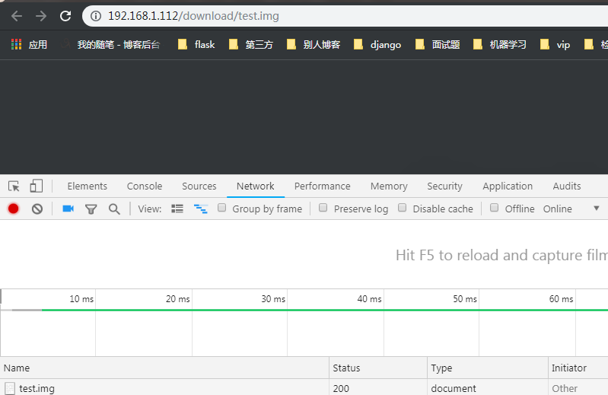This screenshot has height=395, width=608.
Task: Click the Other initiator cell
Action: (565, 388)
